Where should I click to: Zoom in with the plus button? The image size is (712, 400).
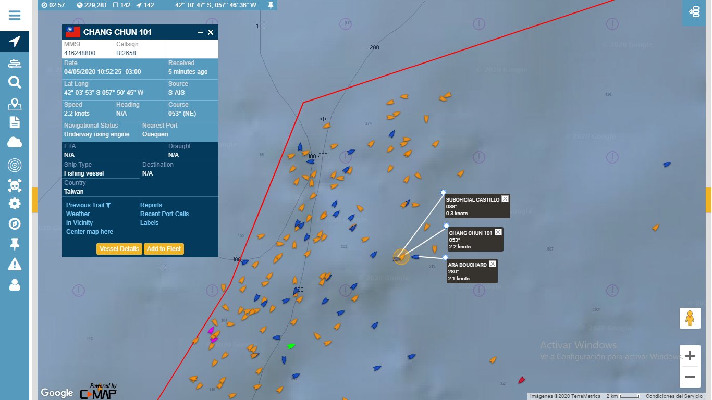pyautogui.click(x=690, y=356)
